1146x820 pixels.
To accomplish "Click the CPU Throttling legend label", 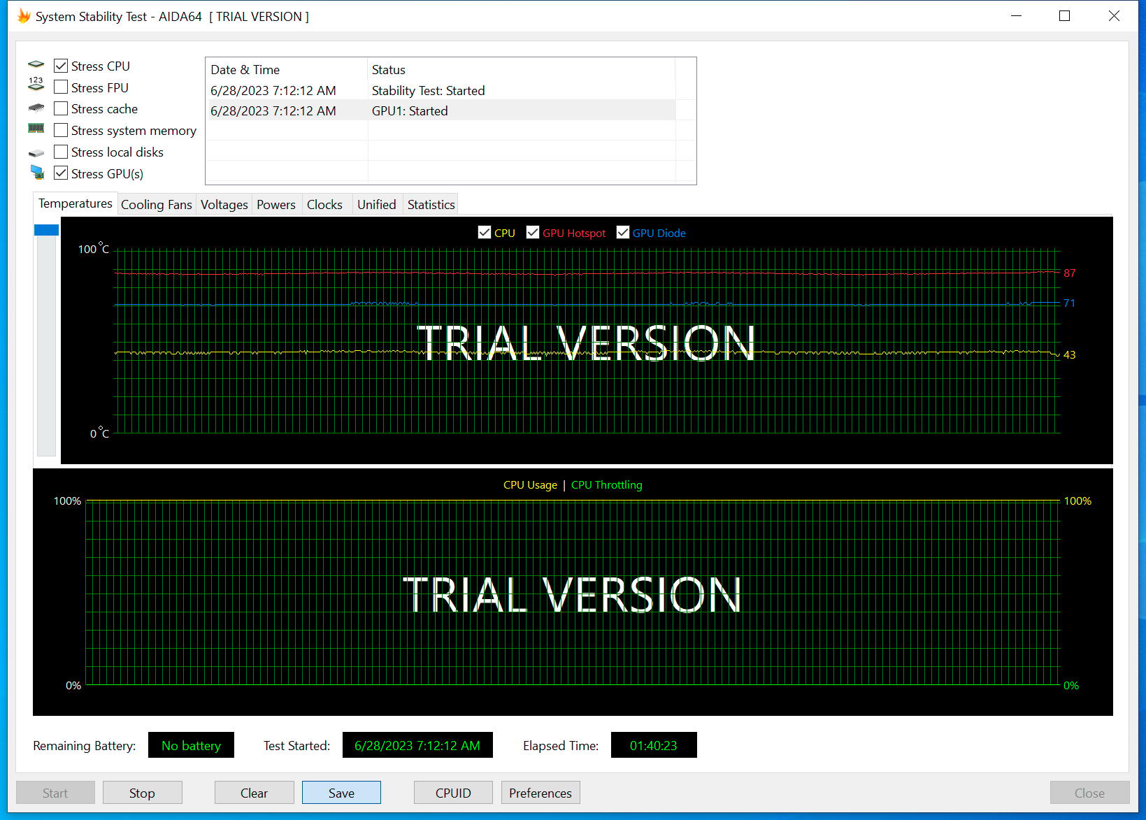I will (x=606, y=484).
